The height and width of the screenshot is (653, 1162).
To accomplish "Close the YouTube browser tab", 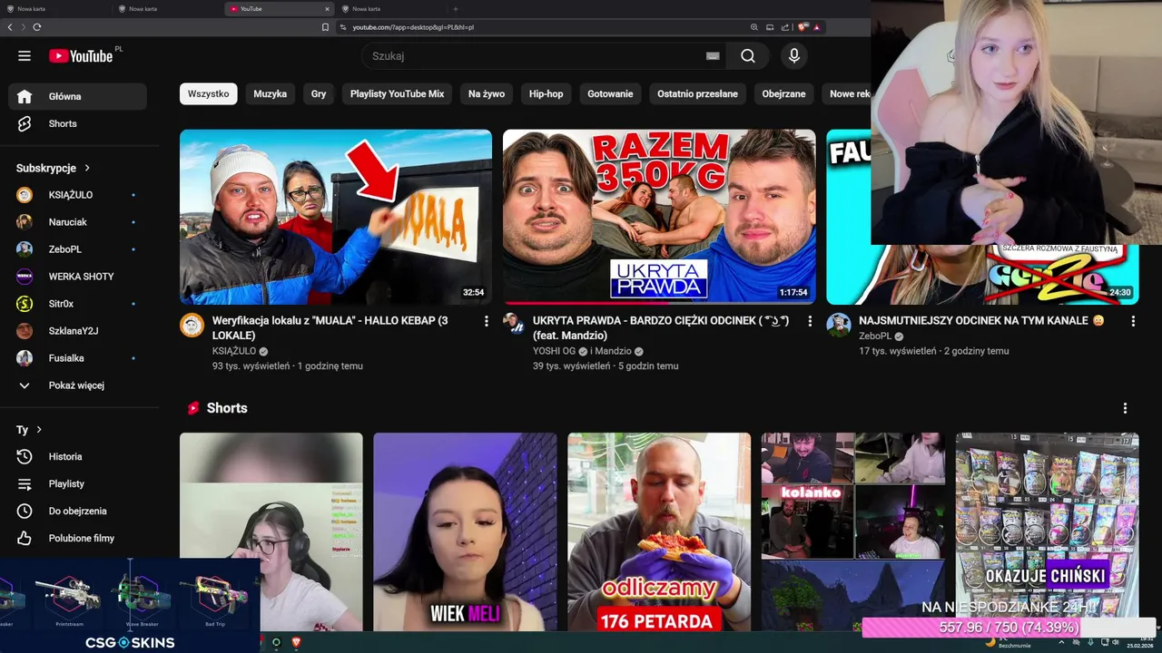I will click(328, 8).
